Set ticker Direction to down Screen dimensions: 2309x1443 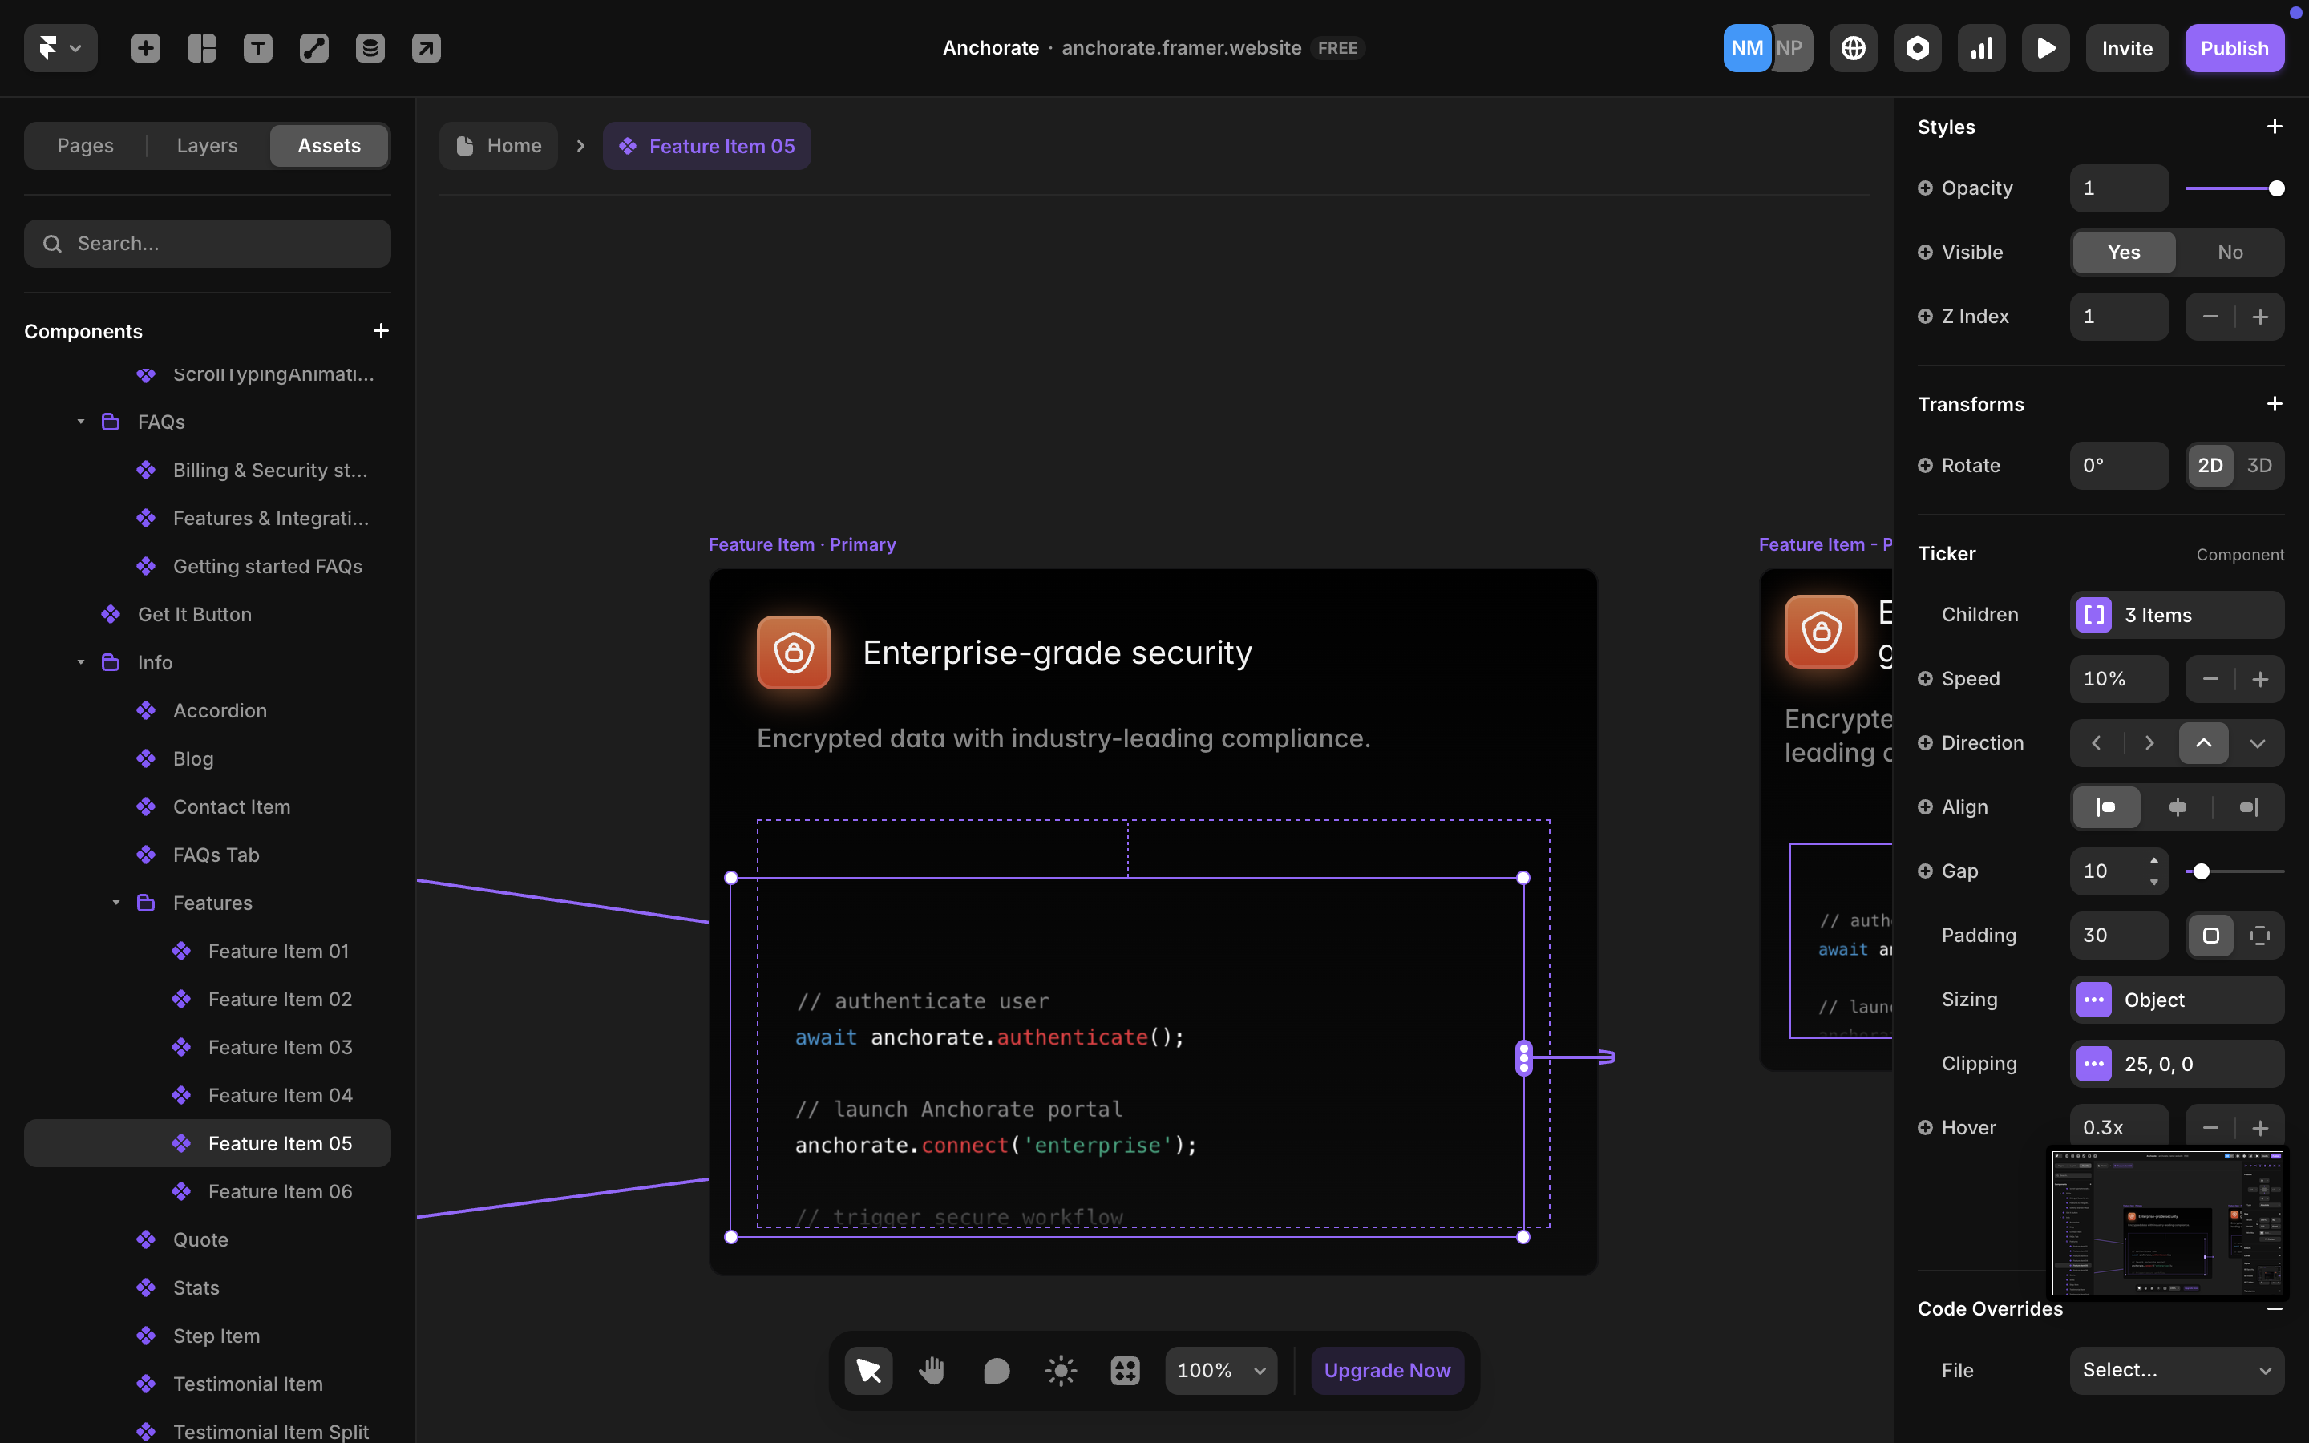2257,743
